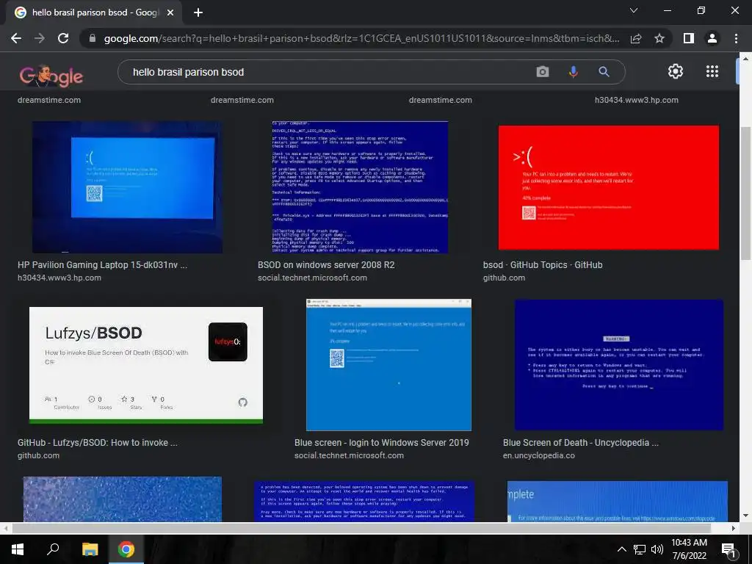
Task: Go back to the previous page
Action: (x=16, y=38)
